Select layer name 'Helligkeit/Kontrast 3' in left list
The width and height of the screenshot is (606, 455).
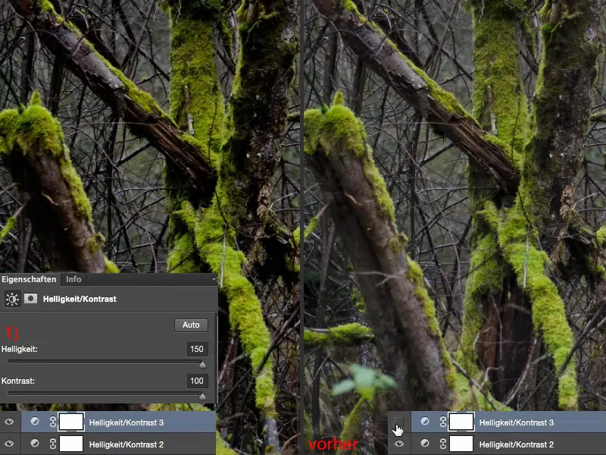[127, 422]
